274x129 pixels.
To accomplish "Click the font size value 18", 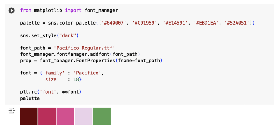I will click(76, 79).
